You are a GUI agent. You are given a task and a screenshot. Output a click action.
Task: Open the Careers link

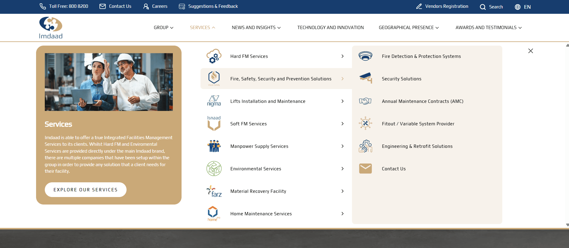155,6
